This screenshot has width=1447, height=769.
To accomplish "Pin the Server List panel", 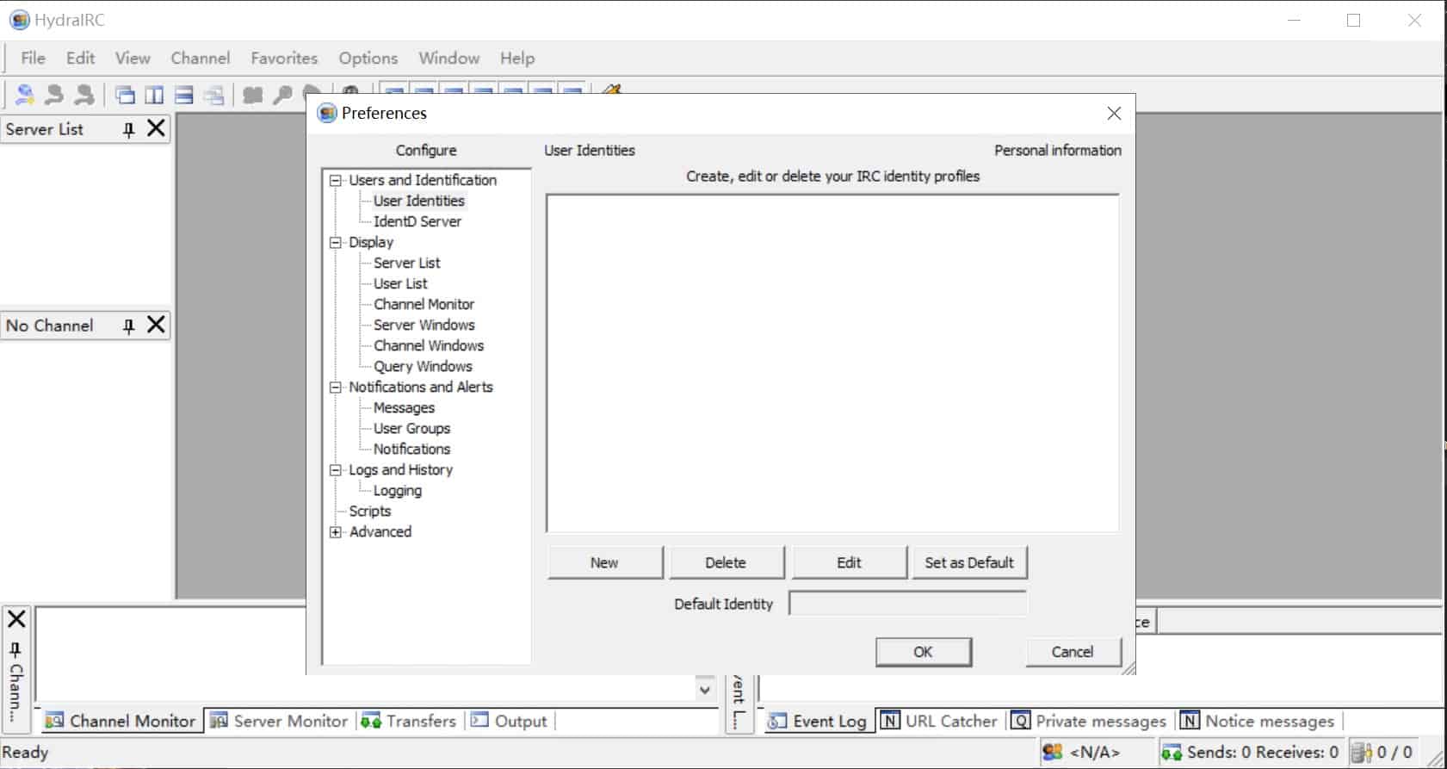I will tap(128, 130).
